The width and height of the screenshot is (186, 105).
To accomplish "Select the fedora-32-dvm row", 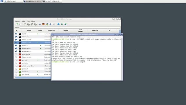I will [x=33, y=57].
